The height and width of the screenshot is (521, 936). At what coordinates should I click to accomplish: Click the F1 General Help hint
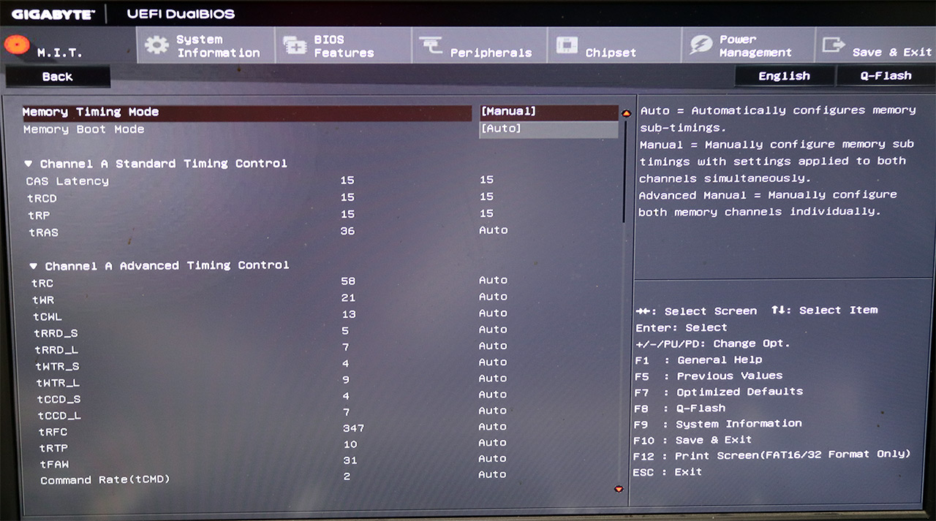698,360
